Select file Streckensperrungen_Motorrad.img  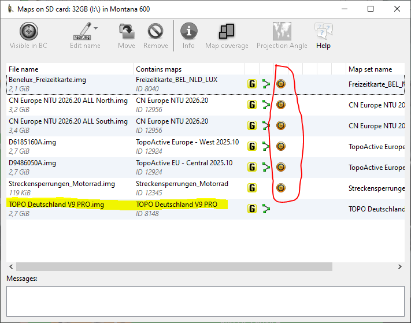pyautogui.click(x=62, y=184)
